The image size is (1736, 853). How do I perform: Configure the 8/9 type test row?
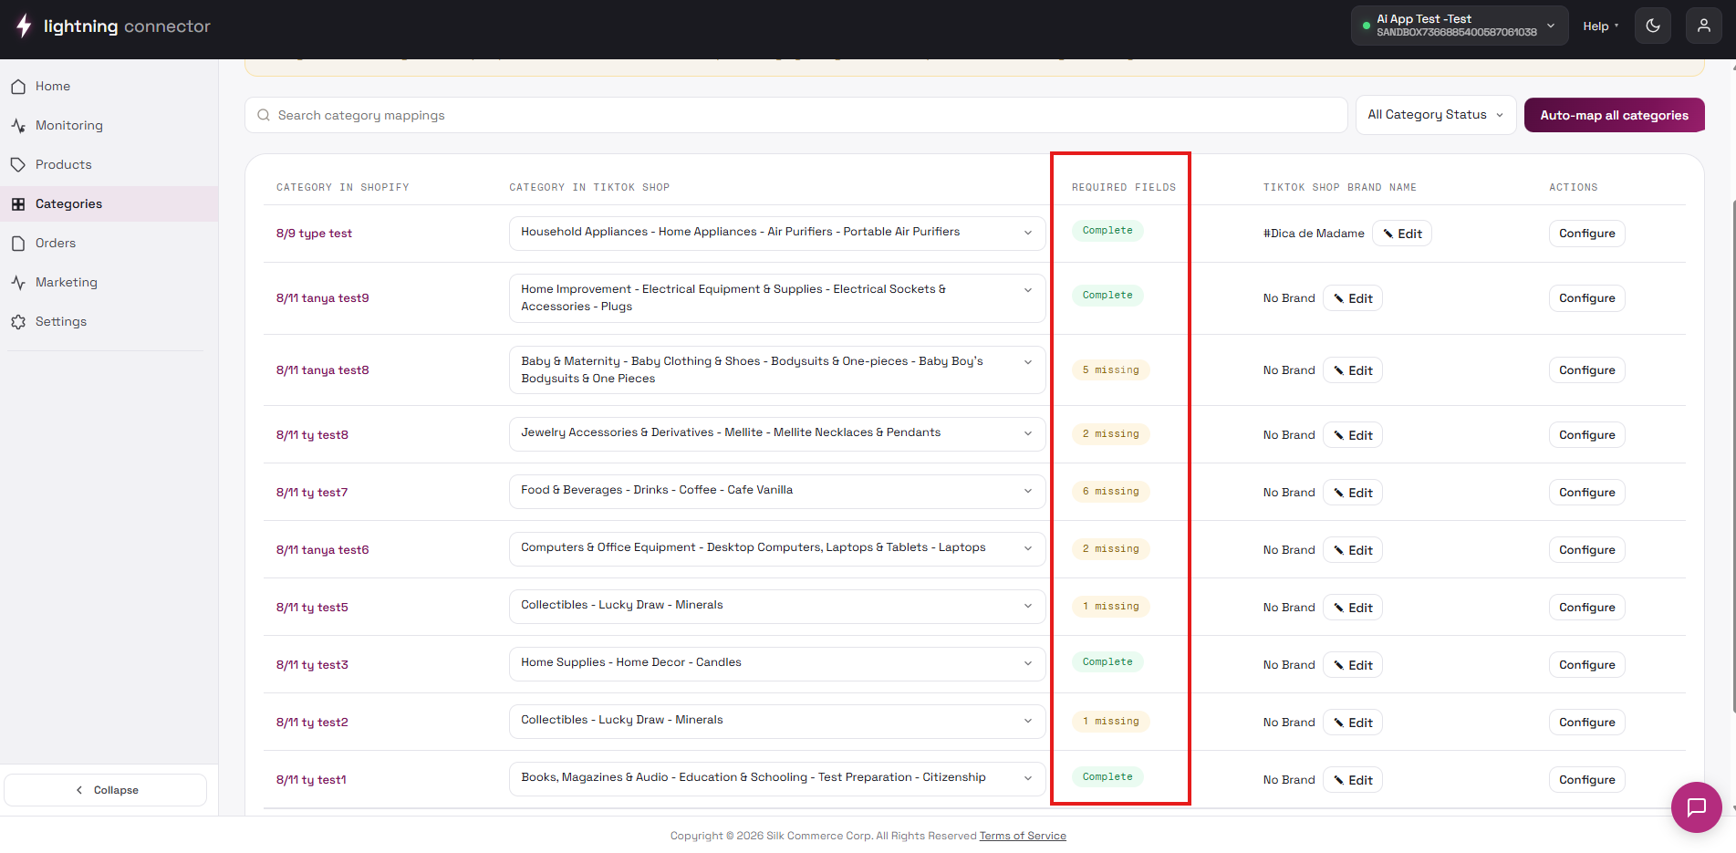[1586, 234]
